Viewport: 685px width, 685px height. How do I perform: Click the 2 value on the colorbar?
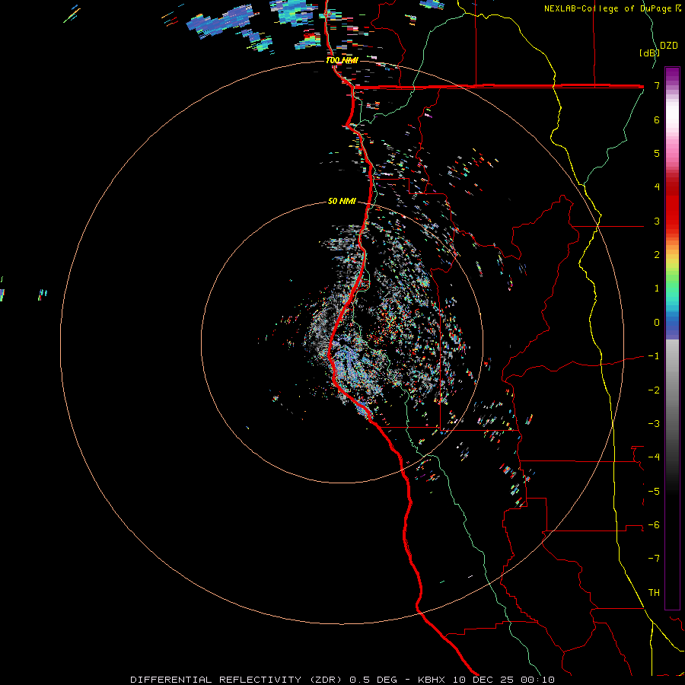(657, 255)
